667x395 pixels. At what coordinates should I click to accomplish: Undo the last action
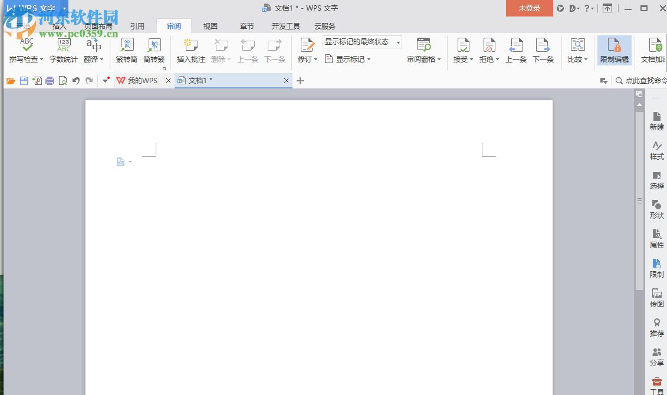click(76, 81)
